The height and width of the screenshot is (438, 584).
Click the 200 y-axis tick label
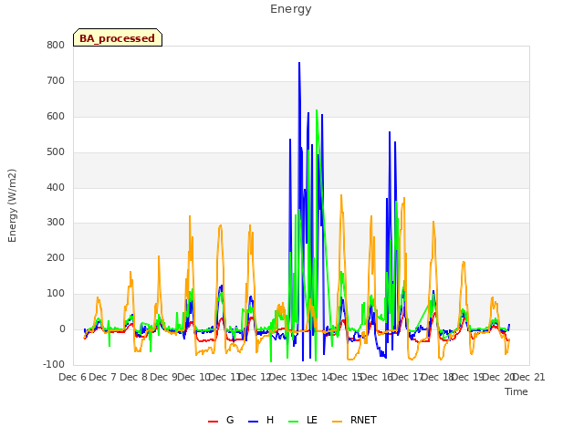56,257
